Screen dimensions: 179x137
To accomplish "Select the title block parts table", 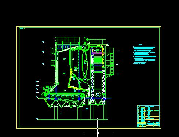I will [x=148, y=116].
